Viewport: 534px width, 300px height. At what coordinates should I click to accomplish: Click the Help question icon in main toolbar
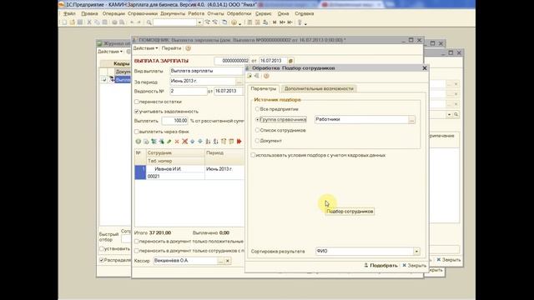[234, 22]
